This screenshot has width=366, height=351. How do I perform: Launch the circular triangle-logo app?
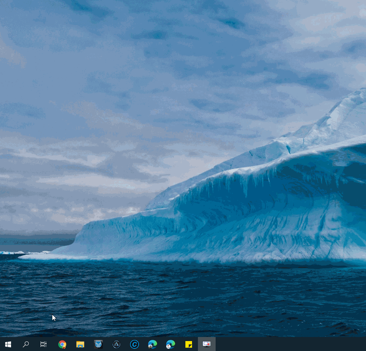click(x=116, y=344)
